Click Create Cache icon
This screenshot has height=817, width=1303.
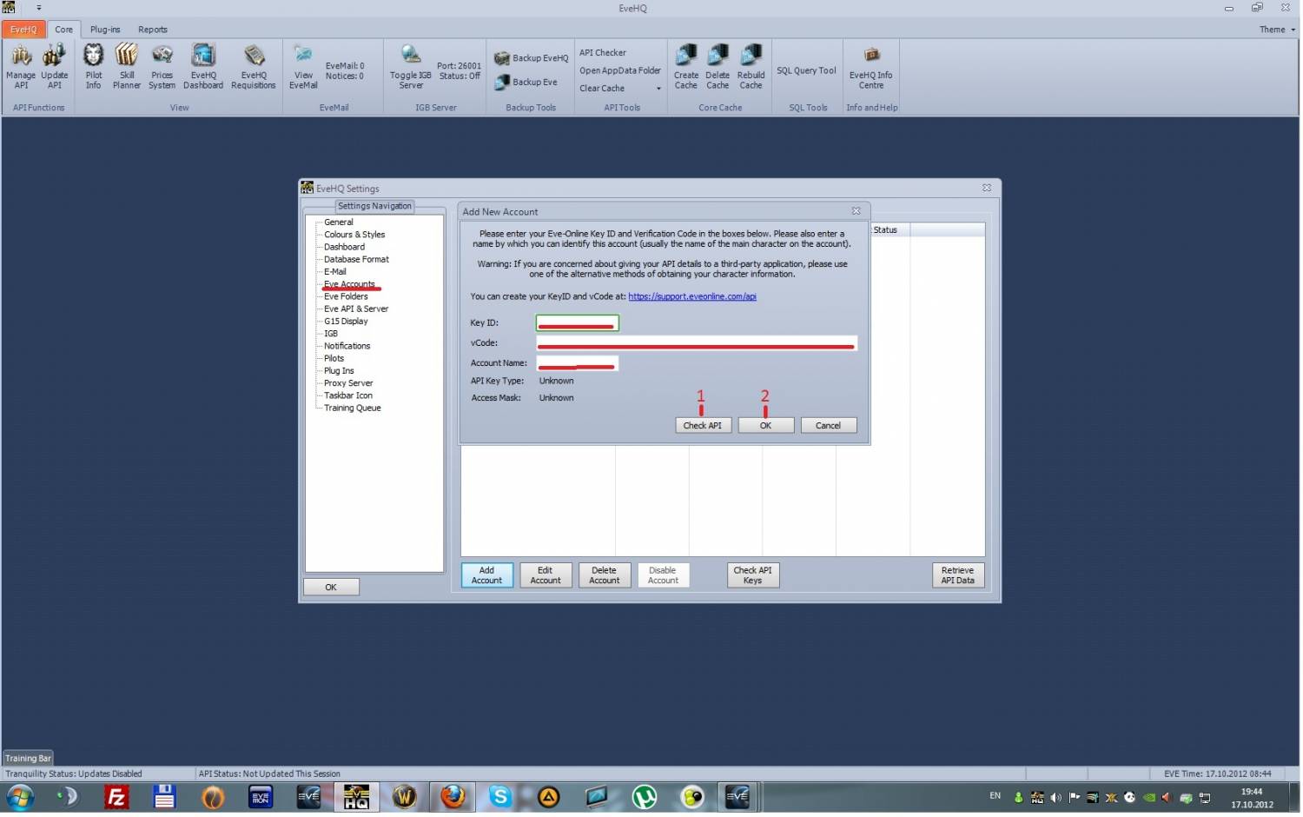(686, 67)
